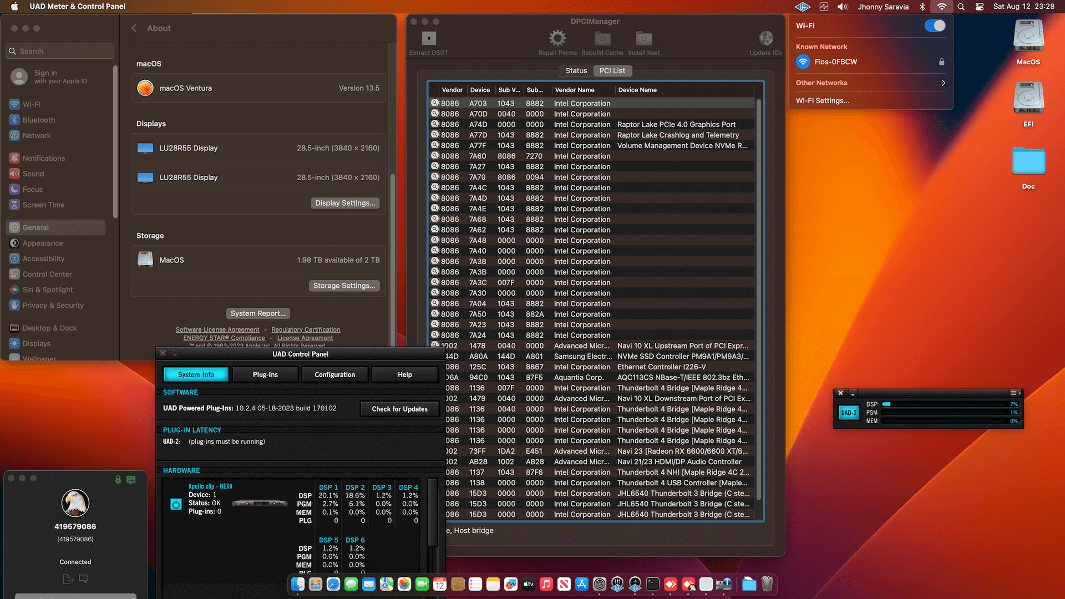Viewport: 1065px width, 599px height.
Task: Open Configuration tab in UAD Control Panel
Action: pyautogui.click(x=334, y=374)
